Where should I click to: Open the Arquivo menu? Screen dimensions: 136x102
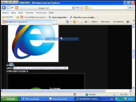(5, 13)
